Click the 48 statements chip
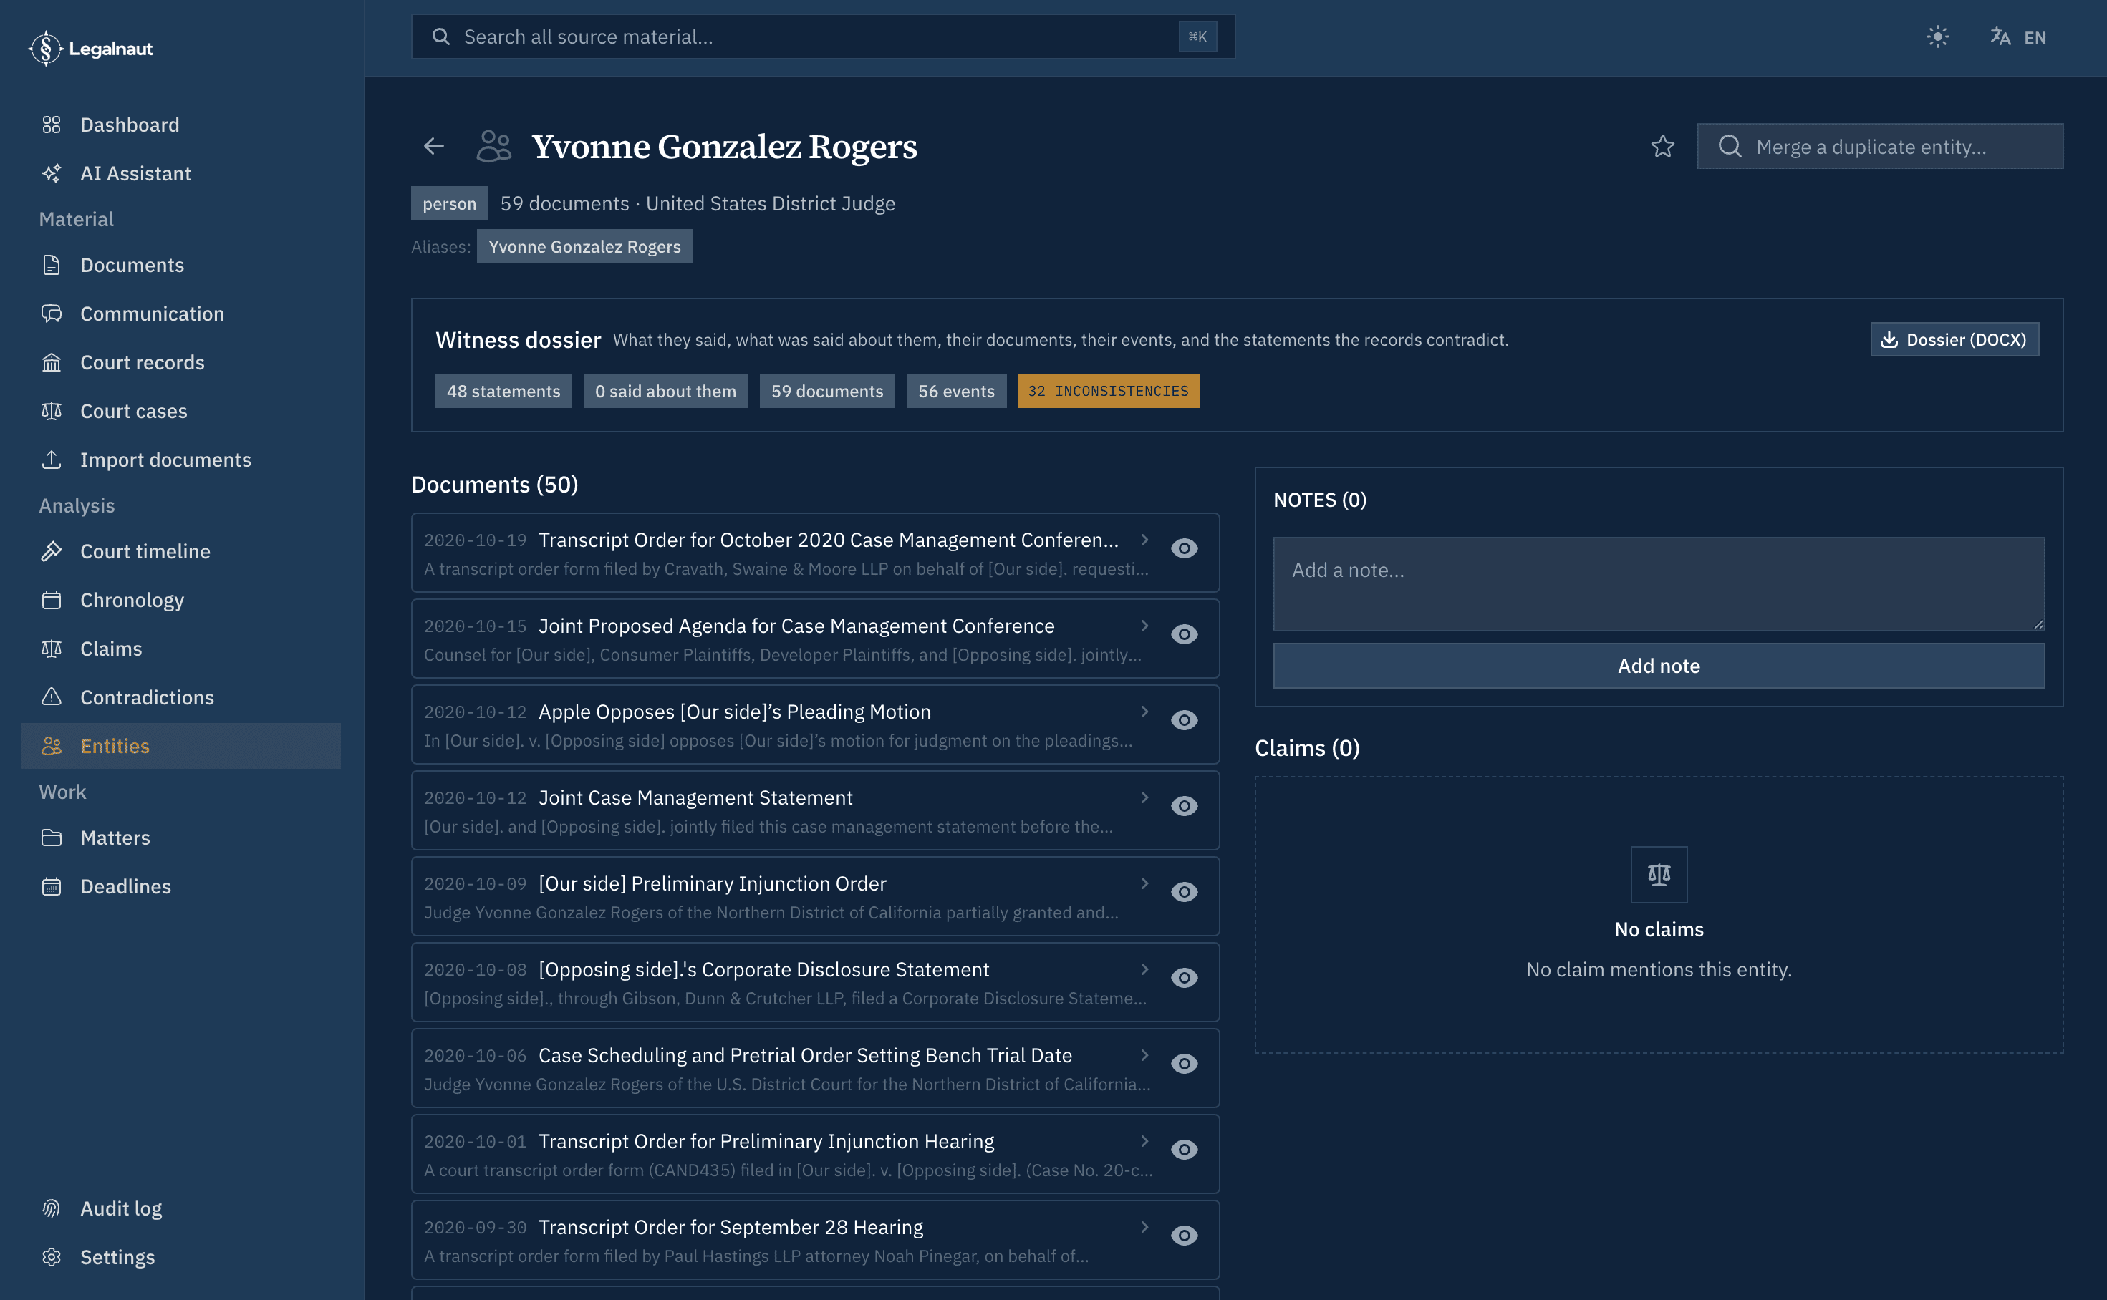The image size is (2107, 1300). [503, 391]
